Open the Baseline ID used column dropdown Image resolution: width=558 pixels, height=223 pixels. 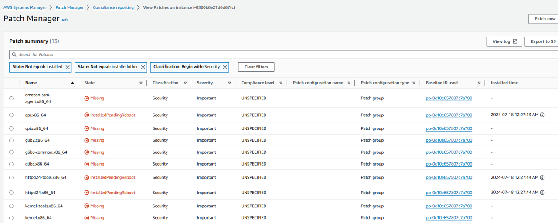click(x=479, y=83)
